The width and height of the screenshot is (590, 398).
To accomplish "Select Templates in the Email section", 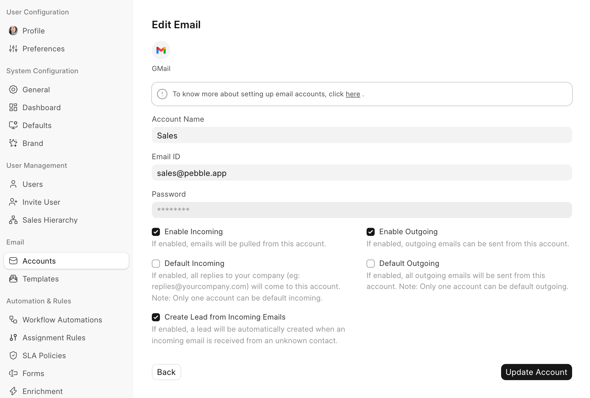I will point(66,279).
